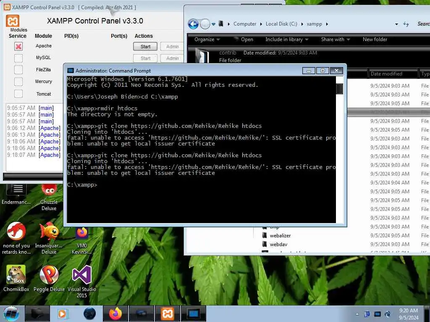Screen dimensions: 430x322
Task: Open recent pages dropdown in Explorer
Action: (x=213, y=24)
